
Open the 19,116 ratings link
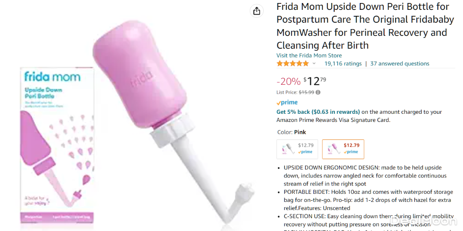click(x=343, y=64)
